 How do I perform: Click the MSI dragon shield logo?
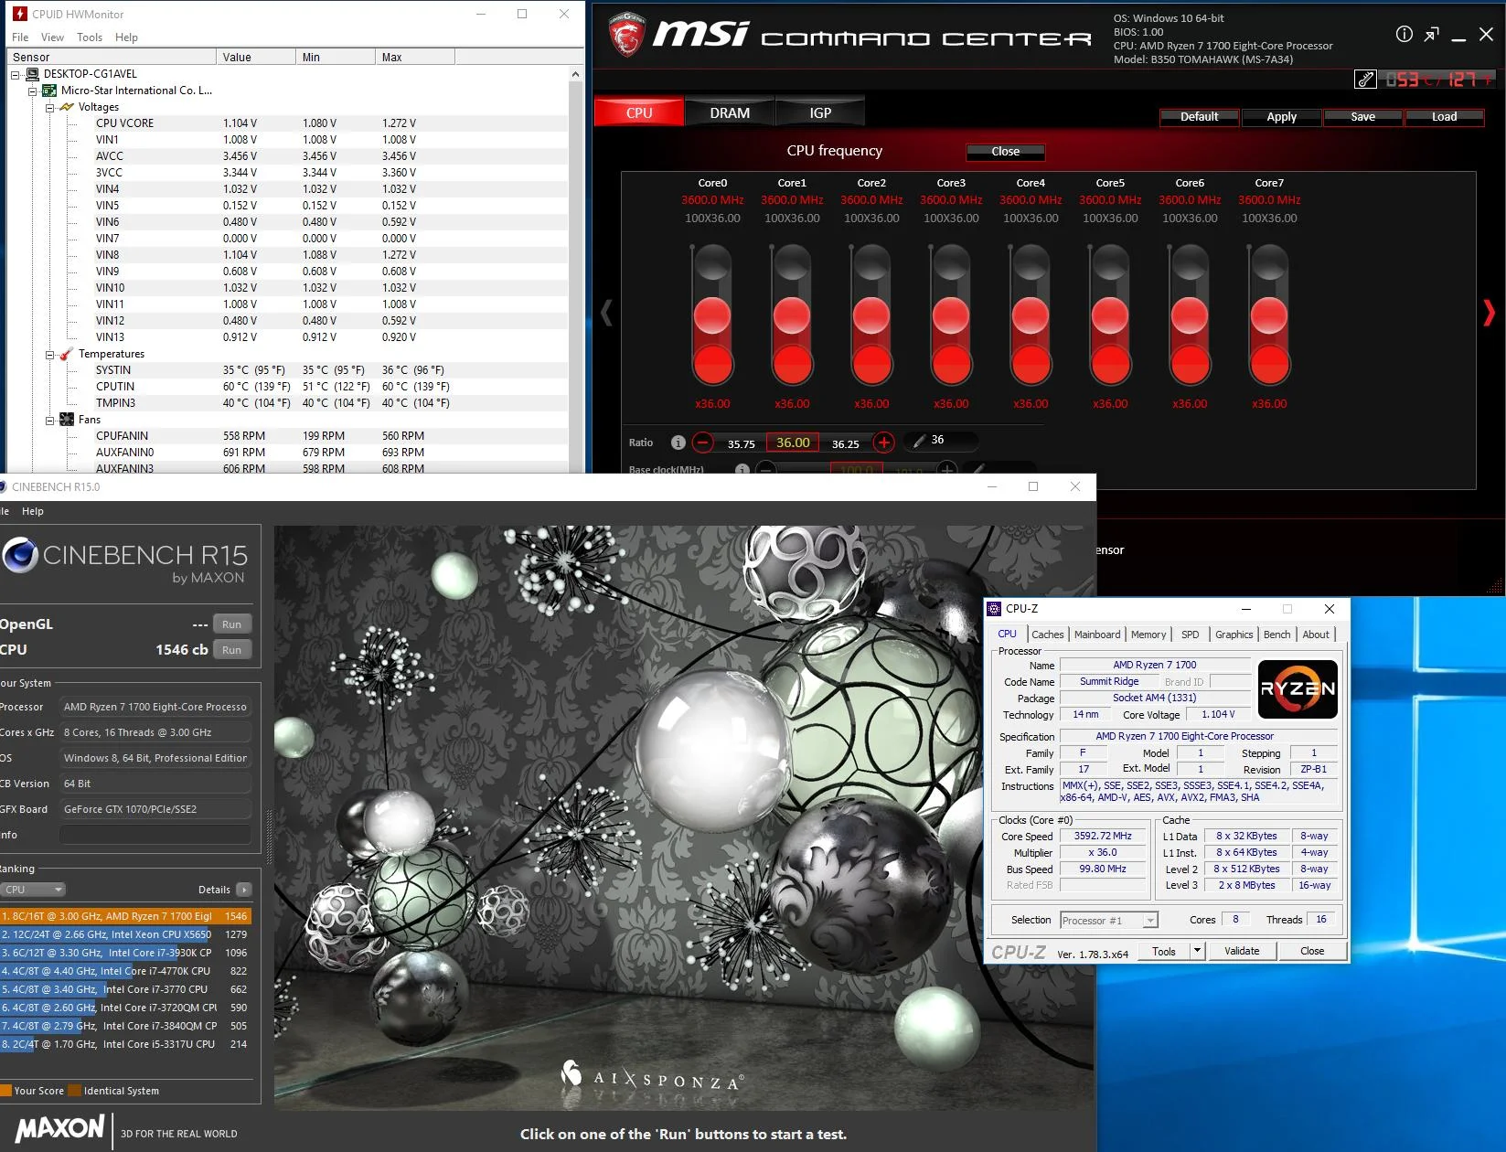click(626, 35)
